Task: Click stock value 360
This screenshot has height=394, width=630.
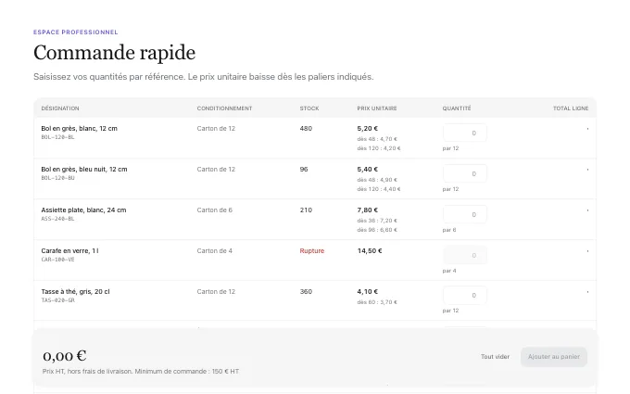Action: pyautogui.click(x=306, y=291)
